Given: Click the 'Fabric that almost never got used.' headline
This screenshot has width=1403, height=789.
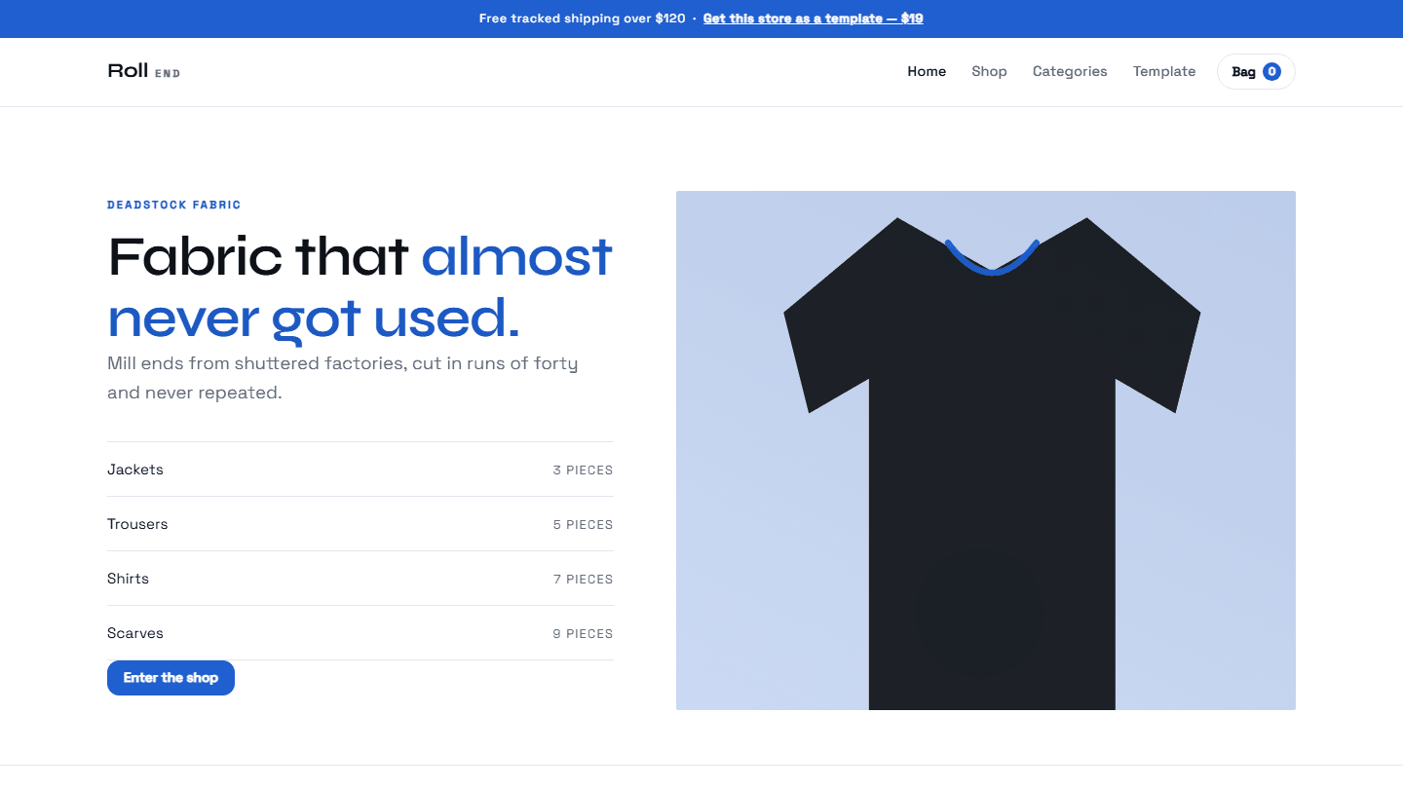Looking at the screenshot, I should point(360,287).
